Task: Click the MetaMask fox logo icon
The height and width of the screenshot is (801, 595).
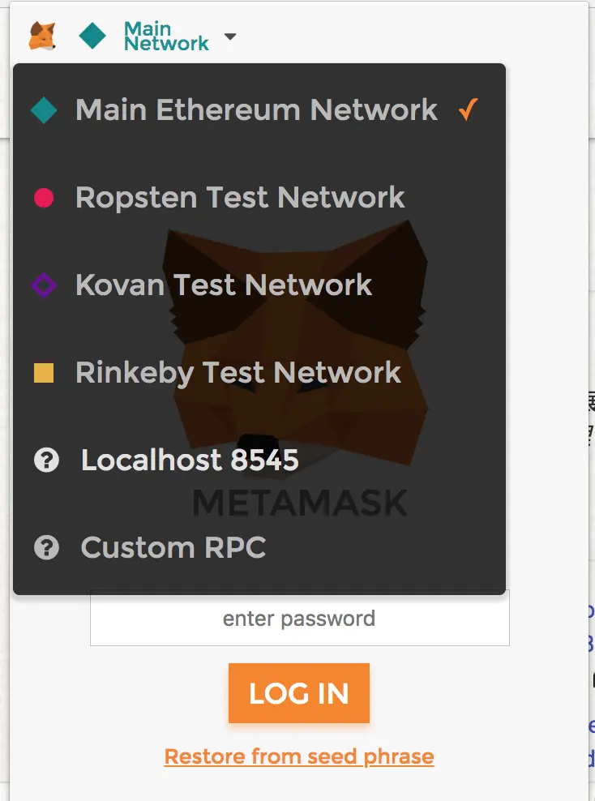Action: click(x=41, y=36)
